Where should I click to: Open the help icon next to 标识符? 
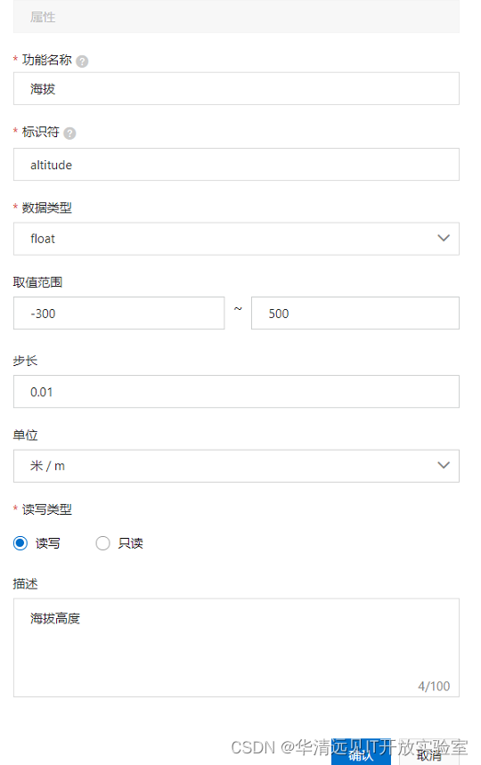[69, 134]
